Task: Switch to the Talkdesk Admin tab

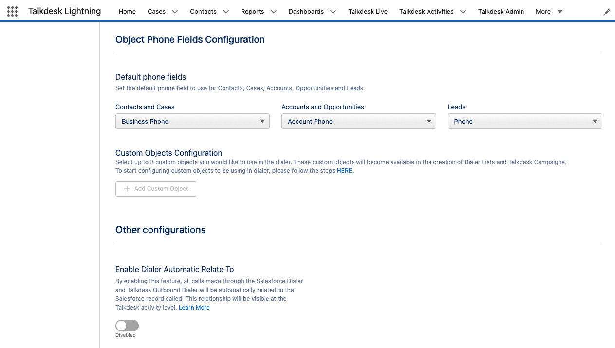Action: point(501,11)
